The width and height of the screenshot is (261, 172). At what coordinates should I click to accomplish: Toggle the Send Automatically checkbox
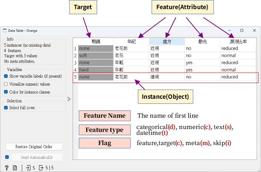[x=7, y=157]
